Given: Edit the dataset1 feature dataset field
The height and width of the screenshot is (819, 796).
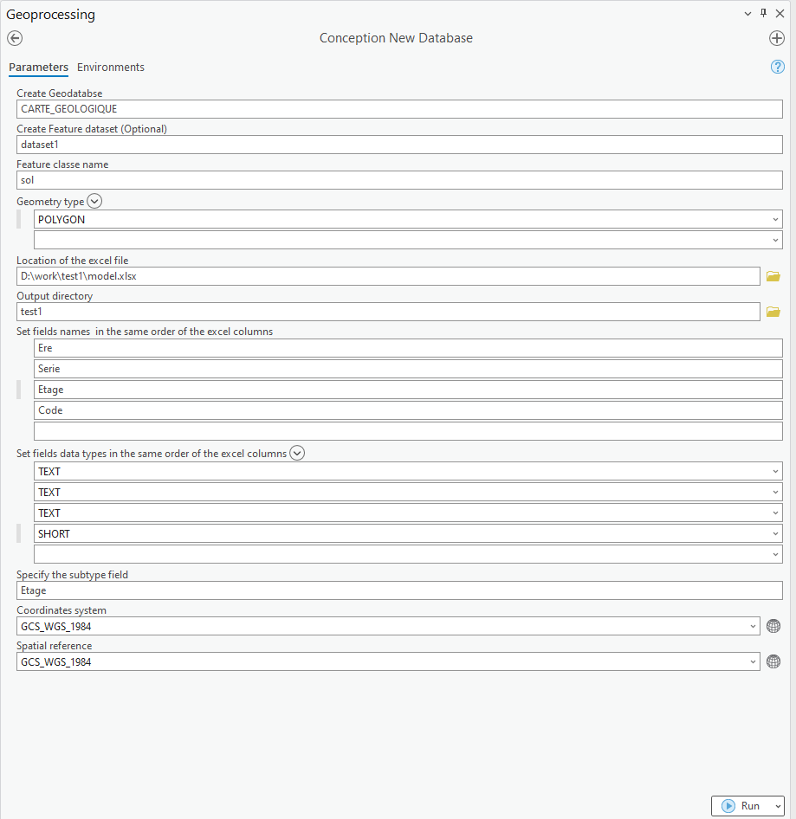Looking at the screenshot, I should point(399,145).
